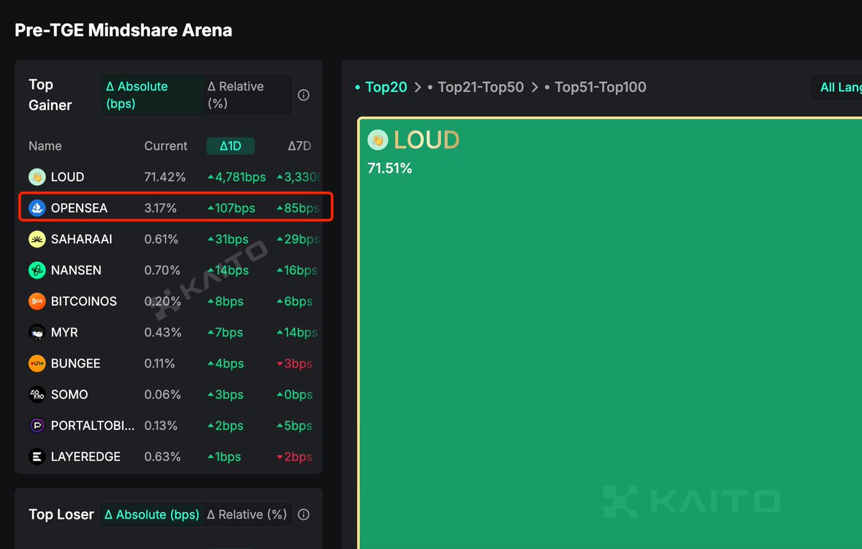Click LOUD current value 71.42%
The width and height of the screenshot is (862, 549).
[165, 177]
